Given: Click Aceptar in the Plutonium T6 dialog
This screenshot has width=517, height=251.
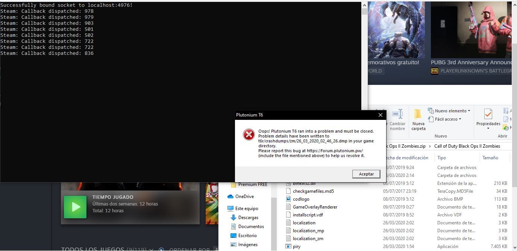Looking at the screenshot, I should click(x=366, y=174).
